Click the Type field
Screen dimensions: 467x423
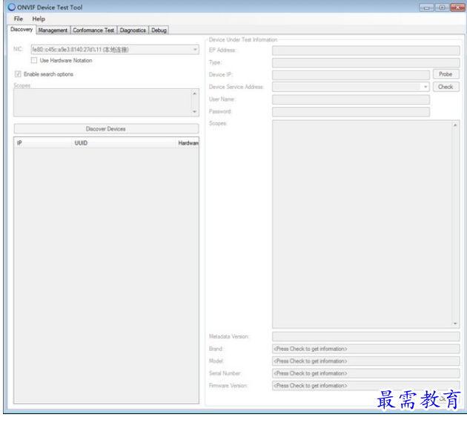(365, 62)
